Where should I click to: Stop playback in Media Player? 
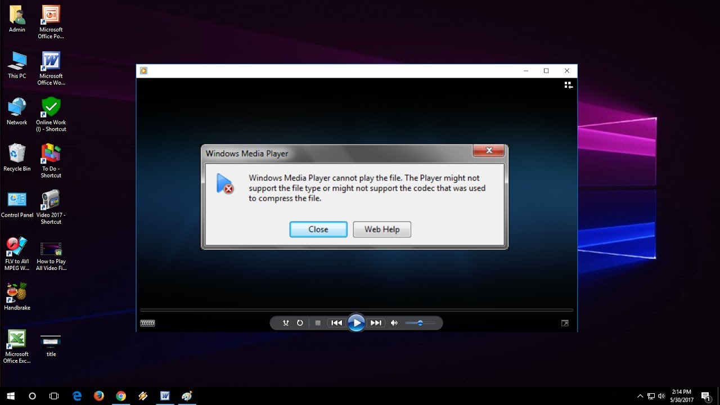pyautogui.click(x=318, y=323)
